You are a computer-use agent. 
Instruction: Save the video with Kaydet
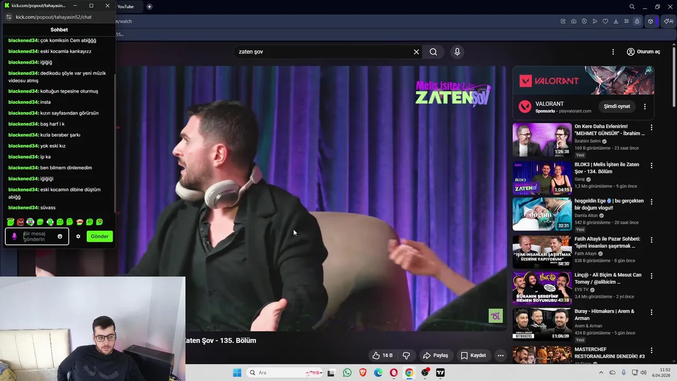coord(473,356)
